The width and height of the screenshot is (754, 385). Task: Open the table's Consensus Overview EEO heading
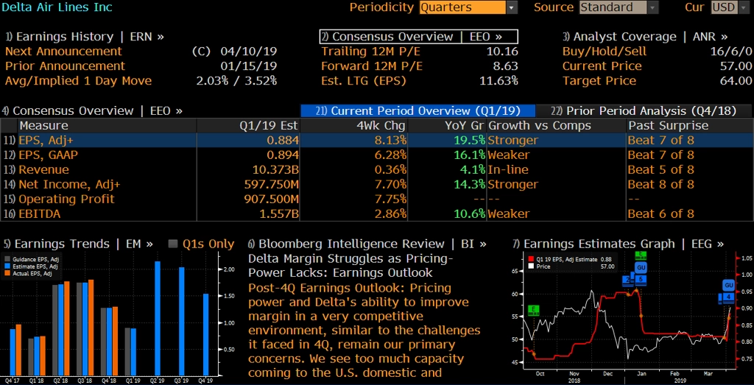point(92,111)
